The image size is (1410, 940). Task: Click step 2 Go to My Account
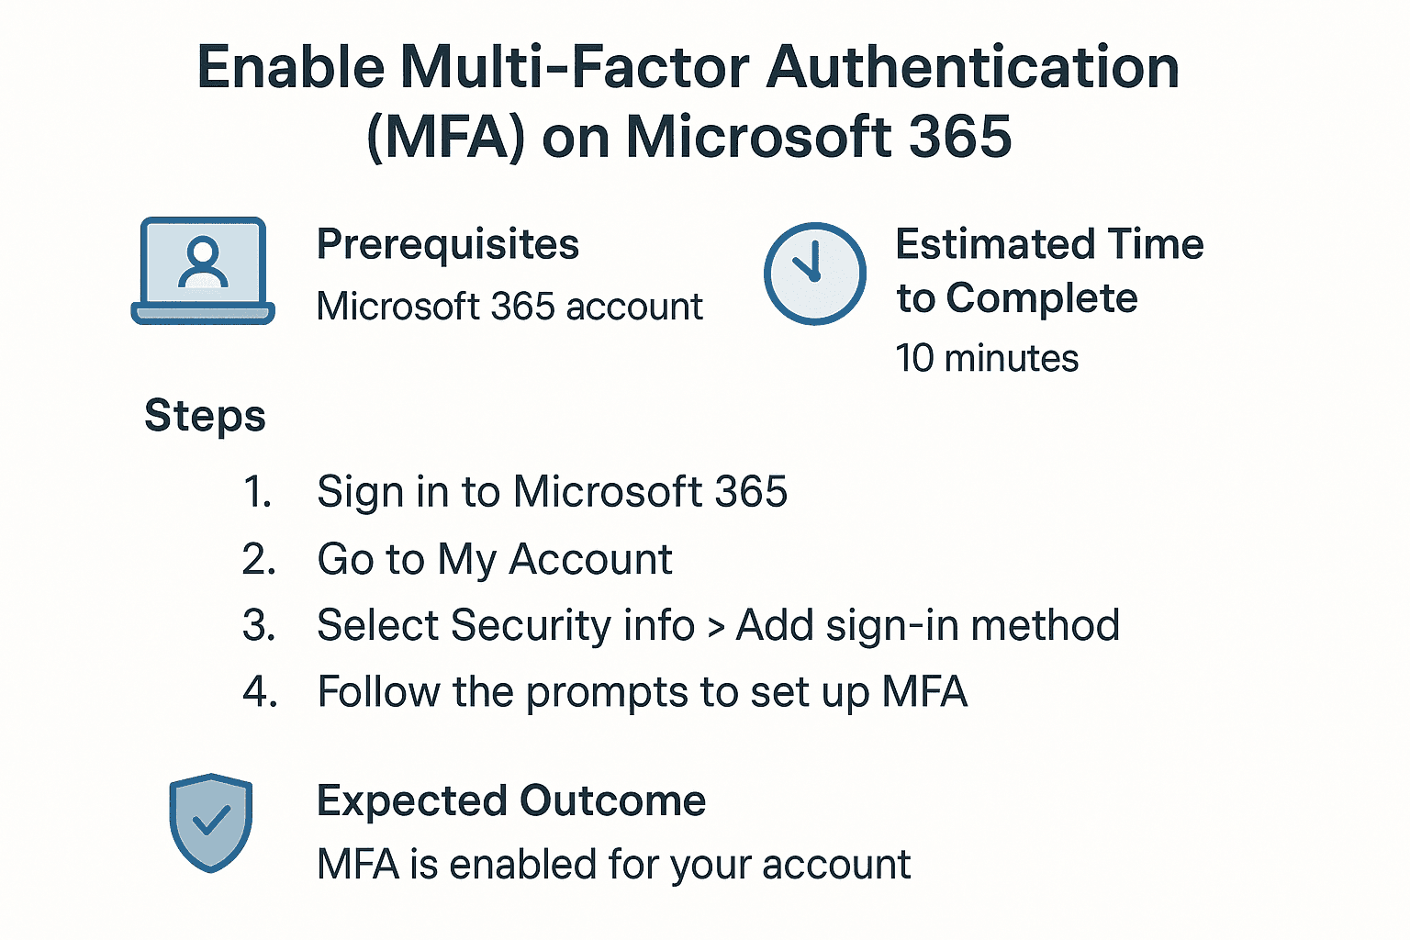click(x=494, y=559)
